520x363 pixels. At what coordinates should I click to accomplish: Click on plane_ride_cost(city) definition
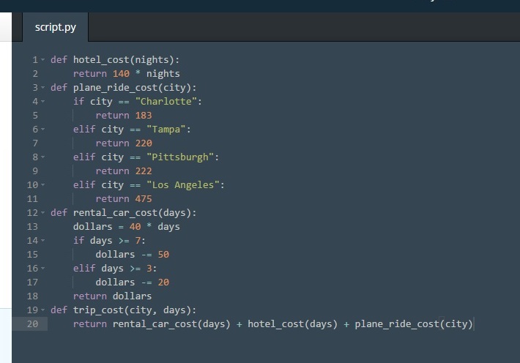(123, 88)
